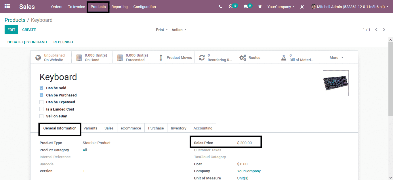The width and height of the screenshot is (393, 180).
Task: Click the REPLENISH button
Action: (63, 42)
